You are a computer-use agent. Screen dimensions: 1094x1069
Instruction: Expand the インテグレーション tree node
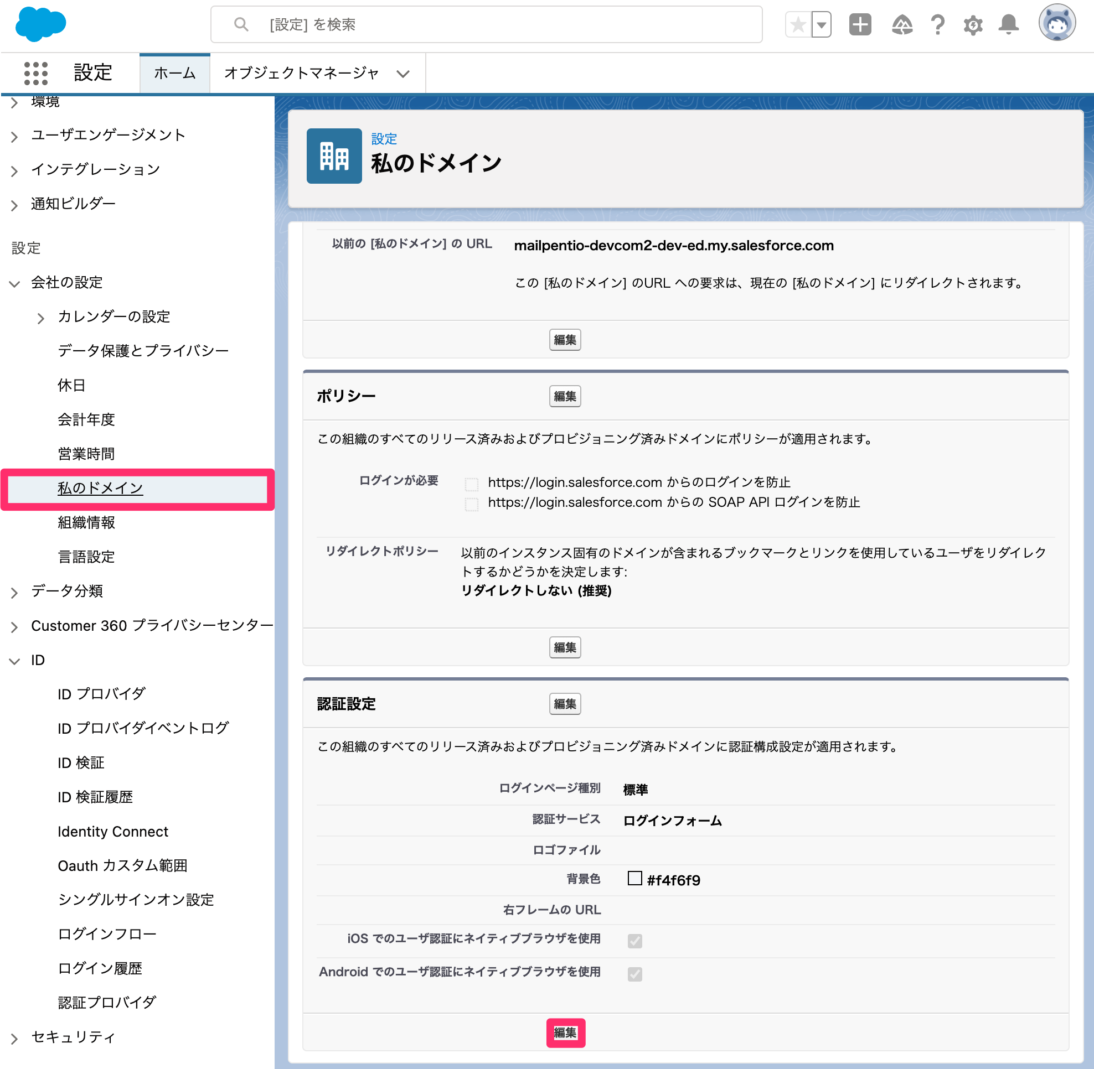[x=14, y=170]
